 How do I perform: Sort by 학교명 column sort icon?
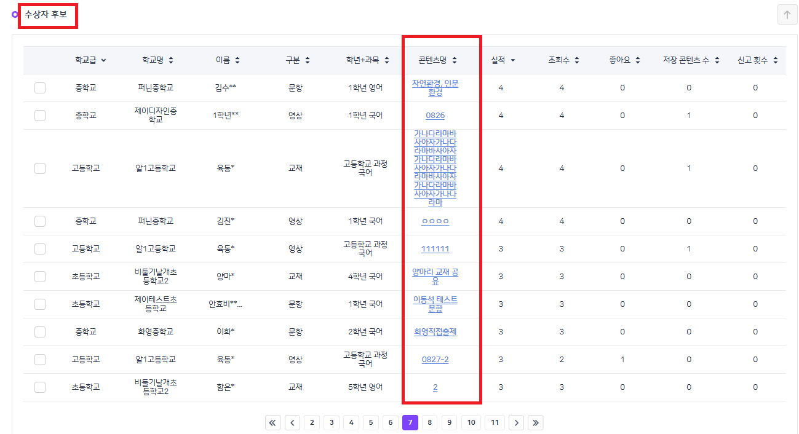click(x=171, y=60)
